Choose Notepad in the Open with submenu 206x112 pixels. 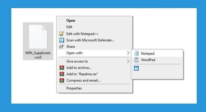157,54
